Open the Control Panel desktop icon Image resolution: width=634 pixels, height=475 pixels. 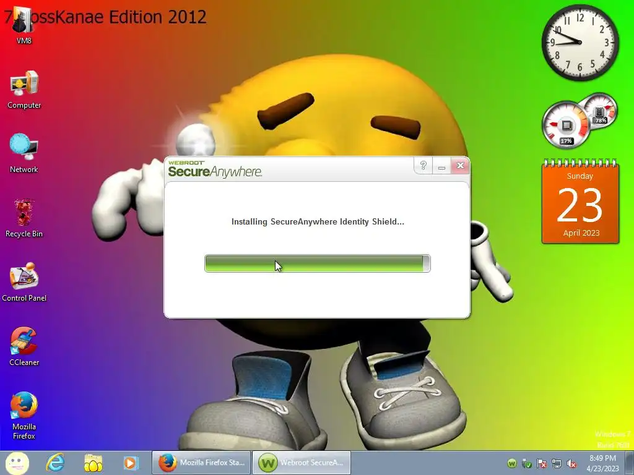(x=24, y=282)
